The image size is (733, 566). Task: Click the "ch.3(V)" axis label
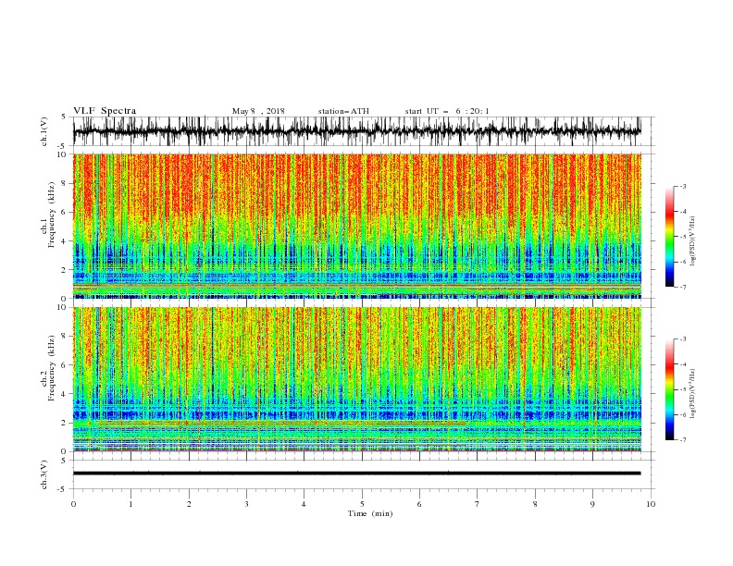coord(44,474)
